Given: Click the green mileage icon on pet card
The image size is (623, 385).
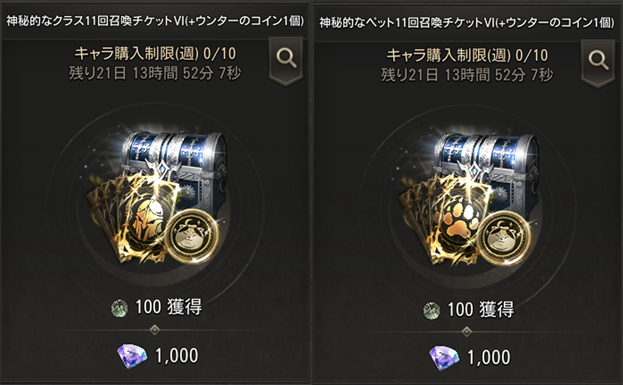Looking at the screenshot, I should (432, 310).
